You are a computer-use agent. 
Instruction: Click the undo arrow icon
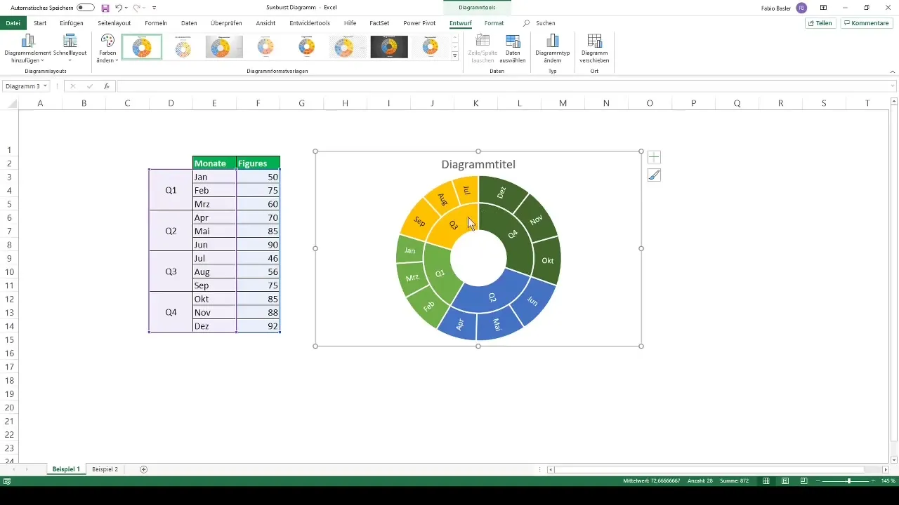coord(118,8)
